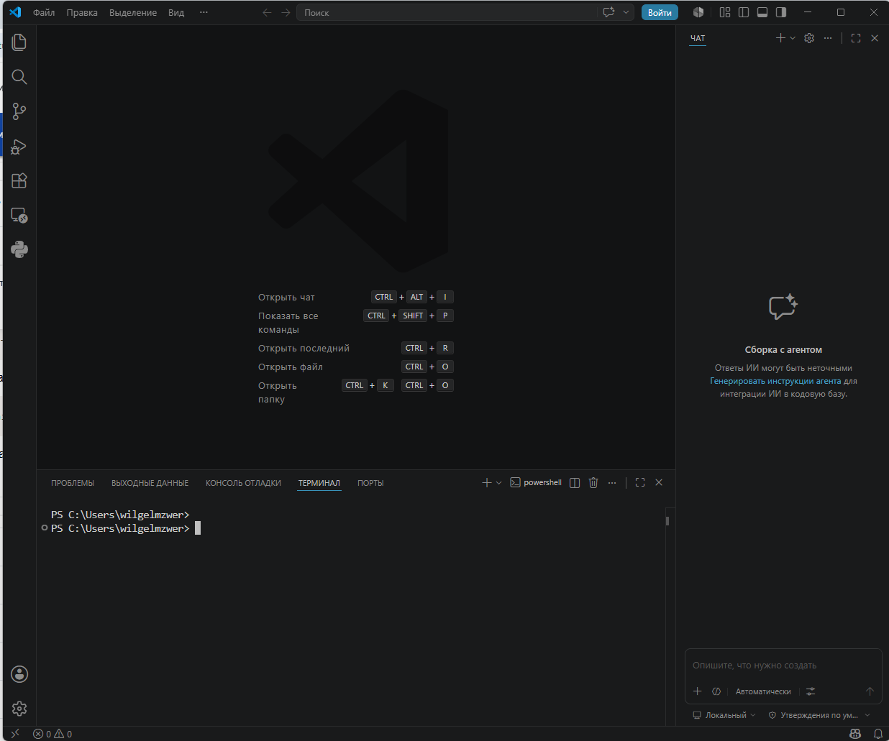Screen dimensions: 889x741
Task: Open chat panel more actions ellipsis
Action: click(x=828, y=38)
